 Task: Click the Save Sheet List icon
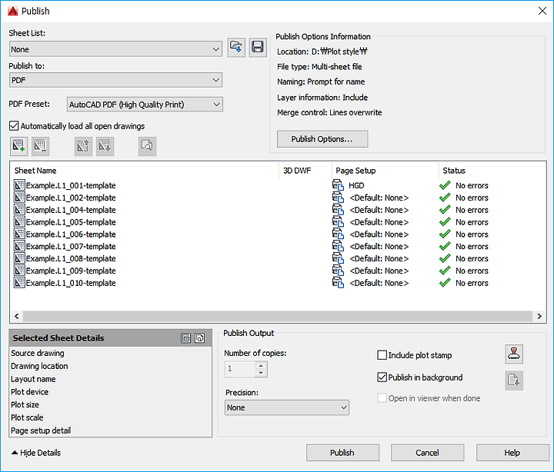[258, 47]
